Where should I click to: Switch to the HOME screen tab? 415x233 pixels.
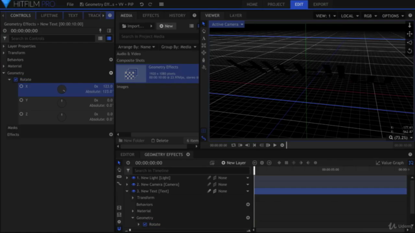click(252, 5)
